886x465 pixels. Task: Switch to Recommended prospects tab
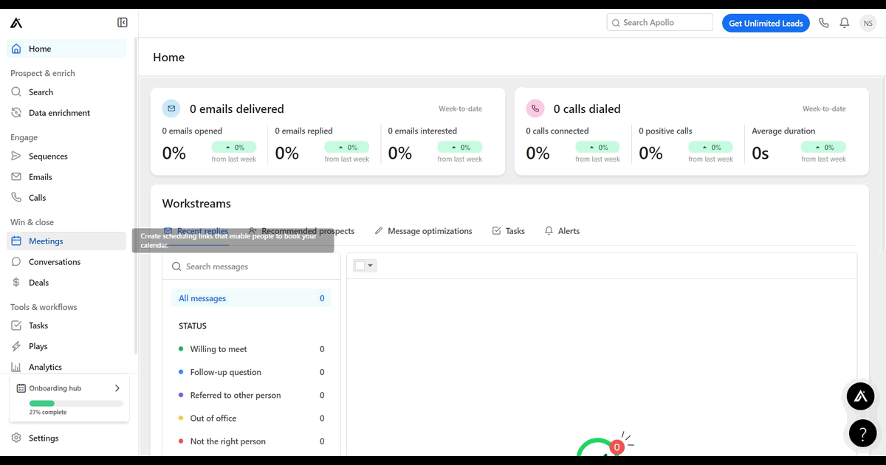[301, 231]
